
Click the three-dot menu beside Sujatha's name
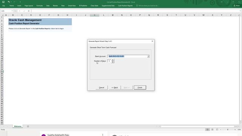point(102,135)
